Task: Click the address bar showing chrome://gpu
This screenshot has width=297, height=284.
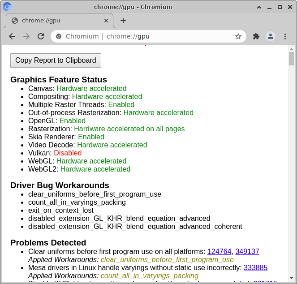Action: point(148,36)
